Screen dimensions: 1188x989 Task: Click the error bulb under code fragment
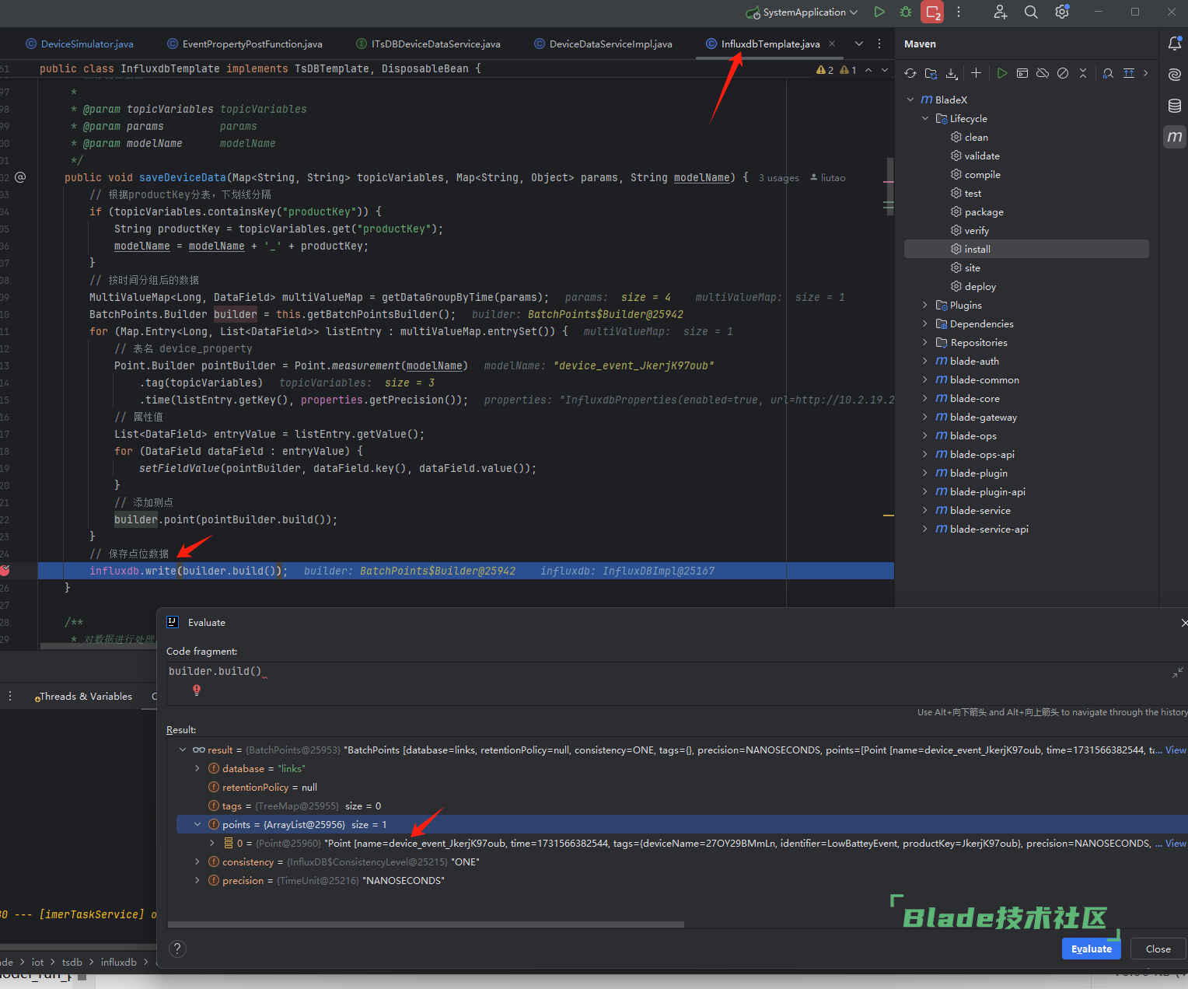click(197, 690)
